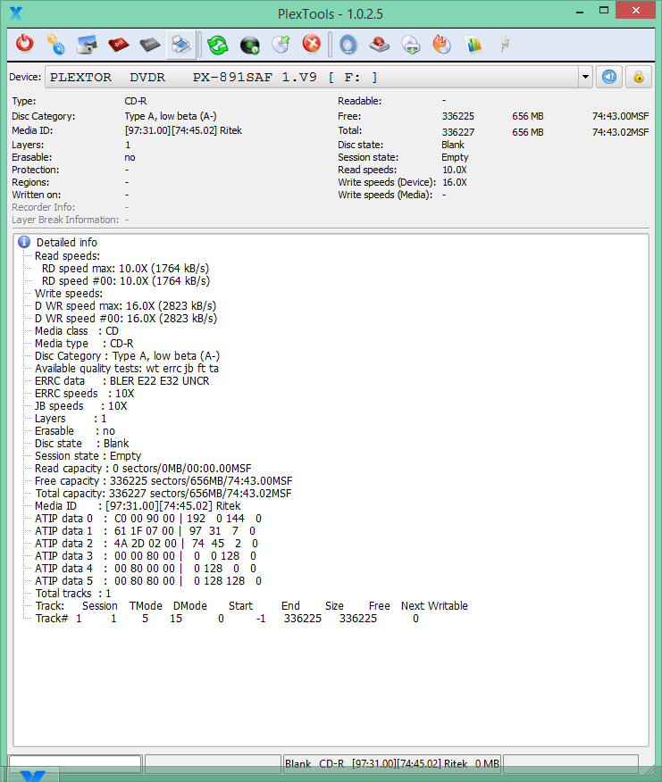Click the Media ID value in summary panel
This screenshot has height=782, width=662.
coord(183,130)
